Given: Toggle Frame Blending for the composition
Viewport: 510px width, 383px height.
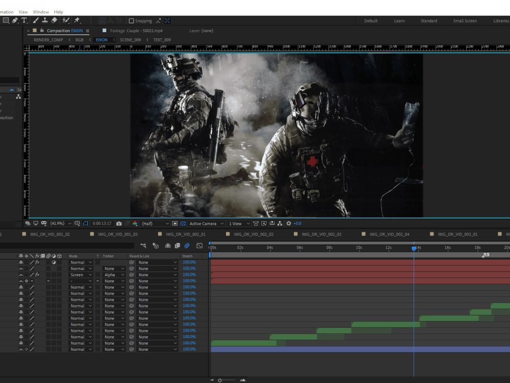Looking at the screenshot, I should click(x=177, y=246).
